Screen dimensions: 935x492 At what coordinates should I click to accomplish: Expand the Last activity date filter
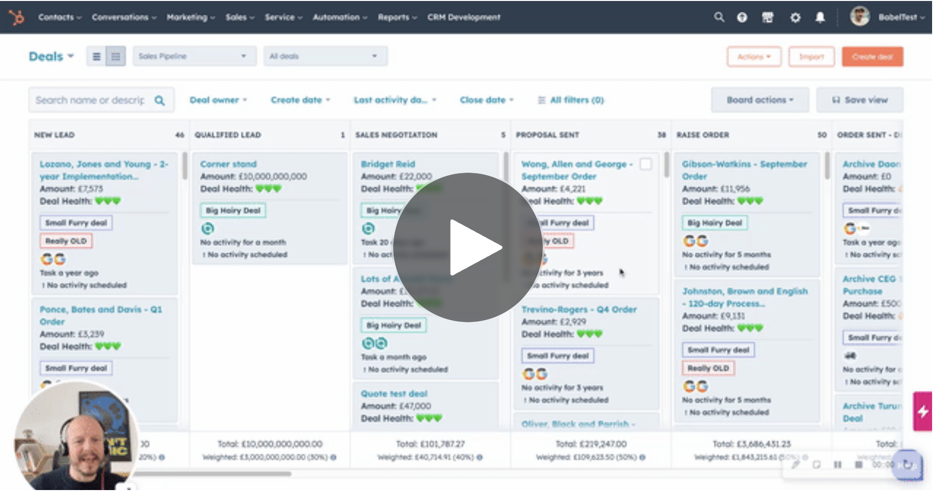coord(396,100)
